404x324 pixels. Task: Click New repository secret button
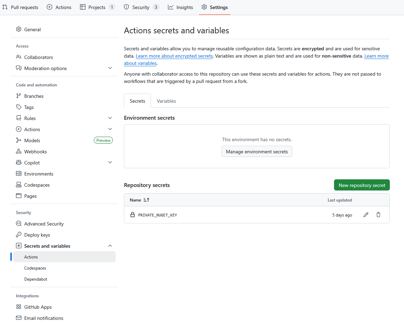362,185
